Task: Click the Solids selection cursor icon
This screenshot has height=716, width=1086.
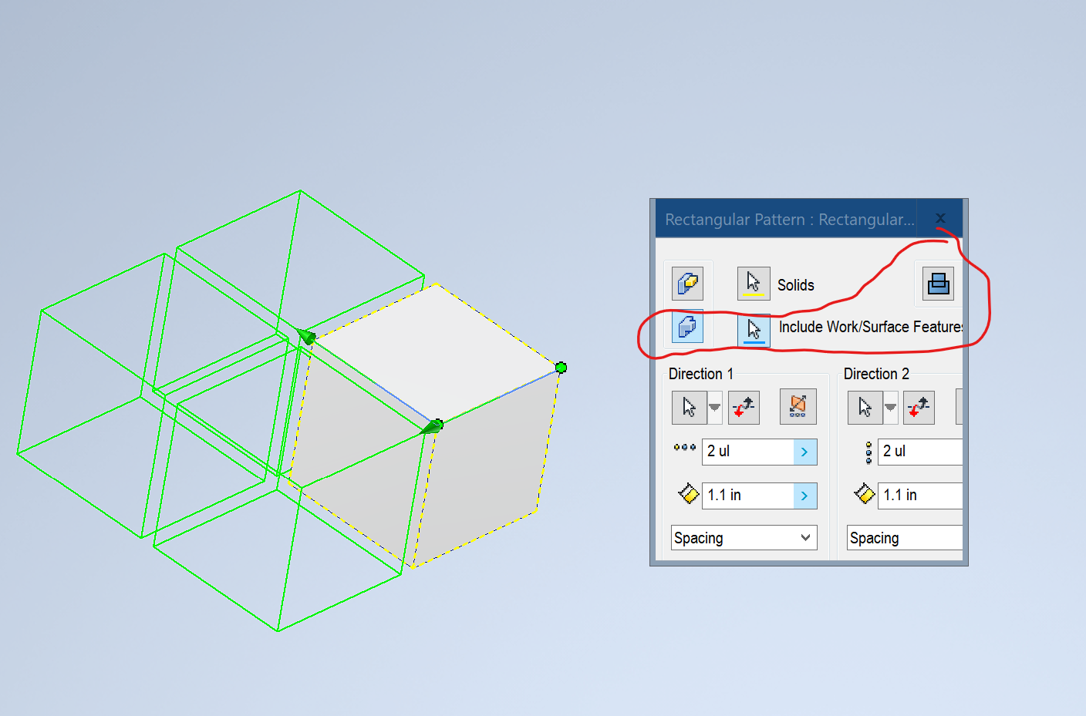Action: (x=753, y=283)
